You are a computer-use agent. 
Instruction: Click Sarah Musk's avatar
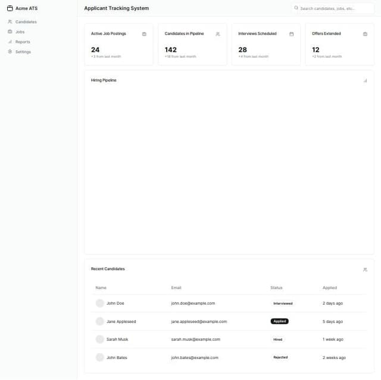tap(99, 339)
